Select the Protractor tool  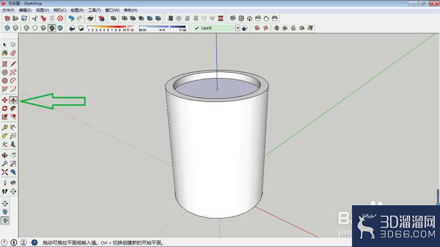click(5, 136)
